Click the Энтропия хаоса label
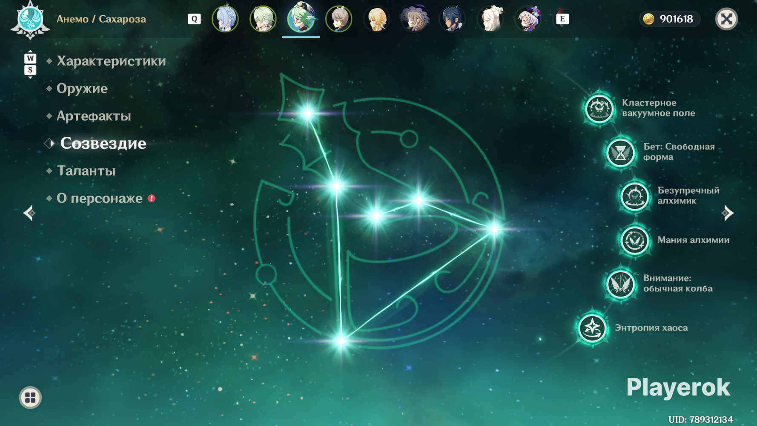The height and width of the screenshot is (426, 757). point(651,328)
